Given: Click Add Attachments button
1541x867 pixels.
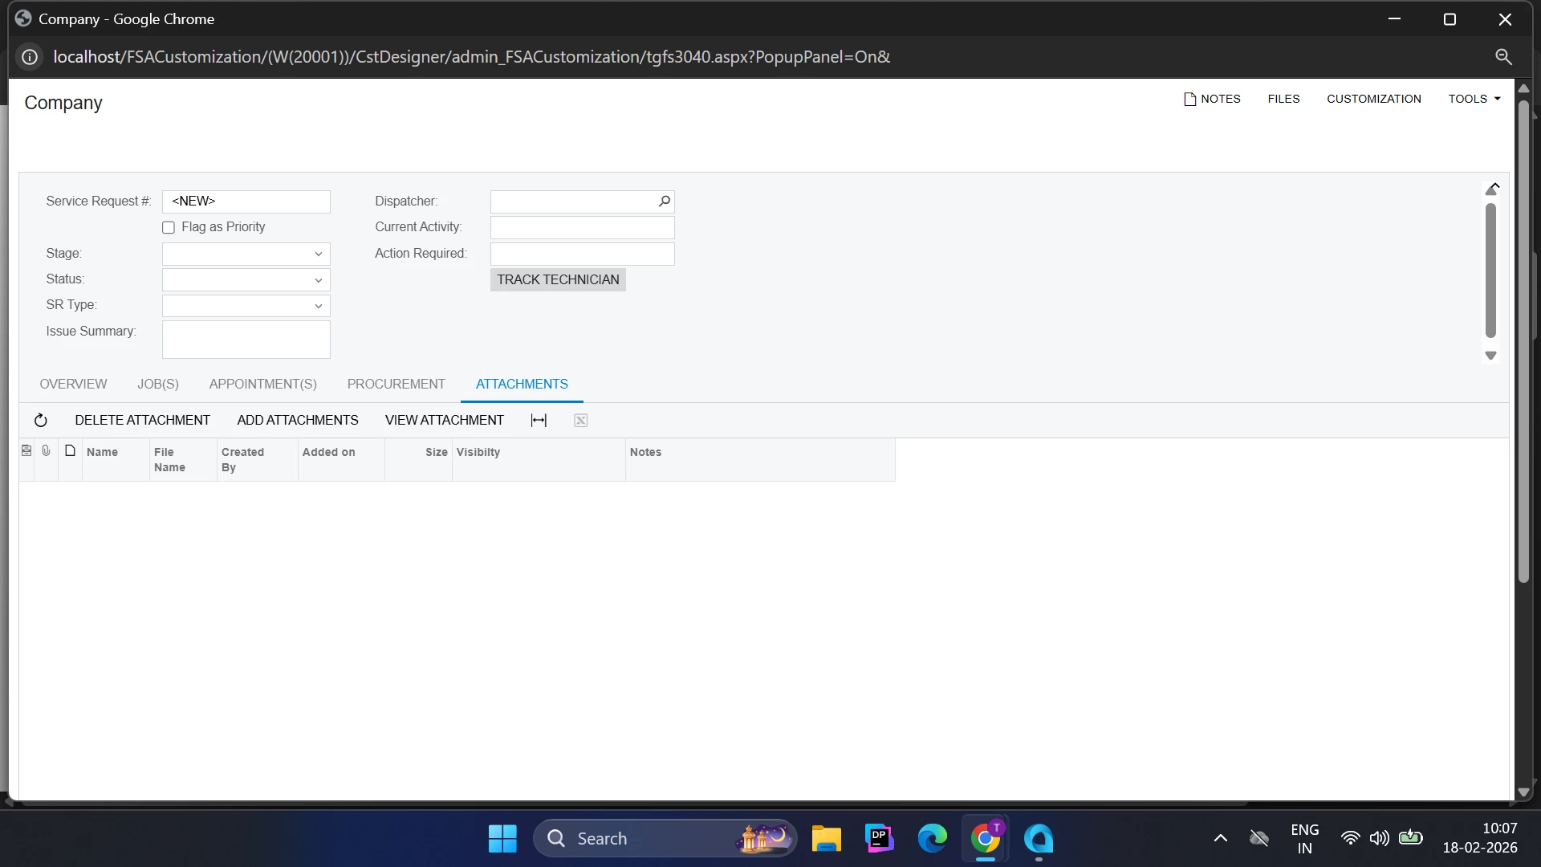Looking at the screenshot, I should click(298, 421).
